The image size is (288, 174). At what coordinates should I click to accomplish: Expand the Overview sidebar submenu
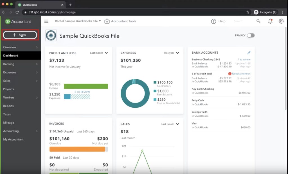coord(37,47)
